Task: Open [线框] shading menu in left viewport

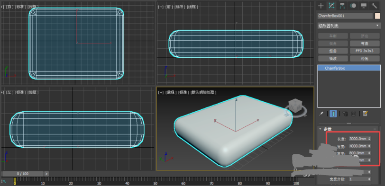Action: click(33, 92)
